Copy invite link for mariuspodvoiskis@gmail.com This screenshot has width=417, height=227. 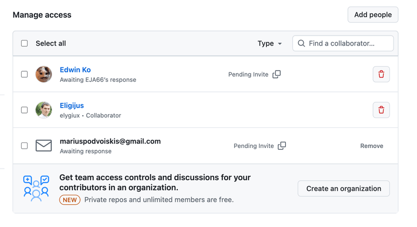pyautogui.click(x=282, y=146)
